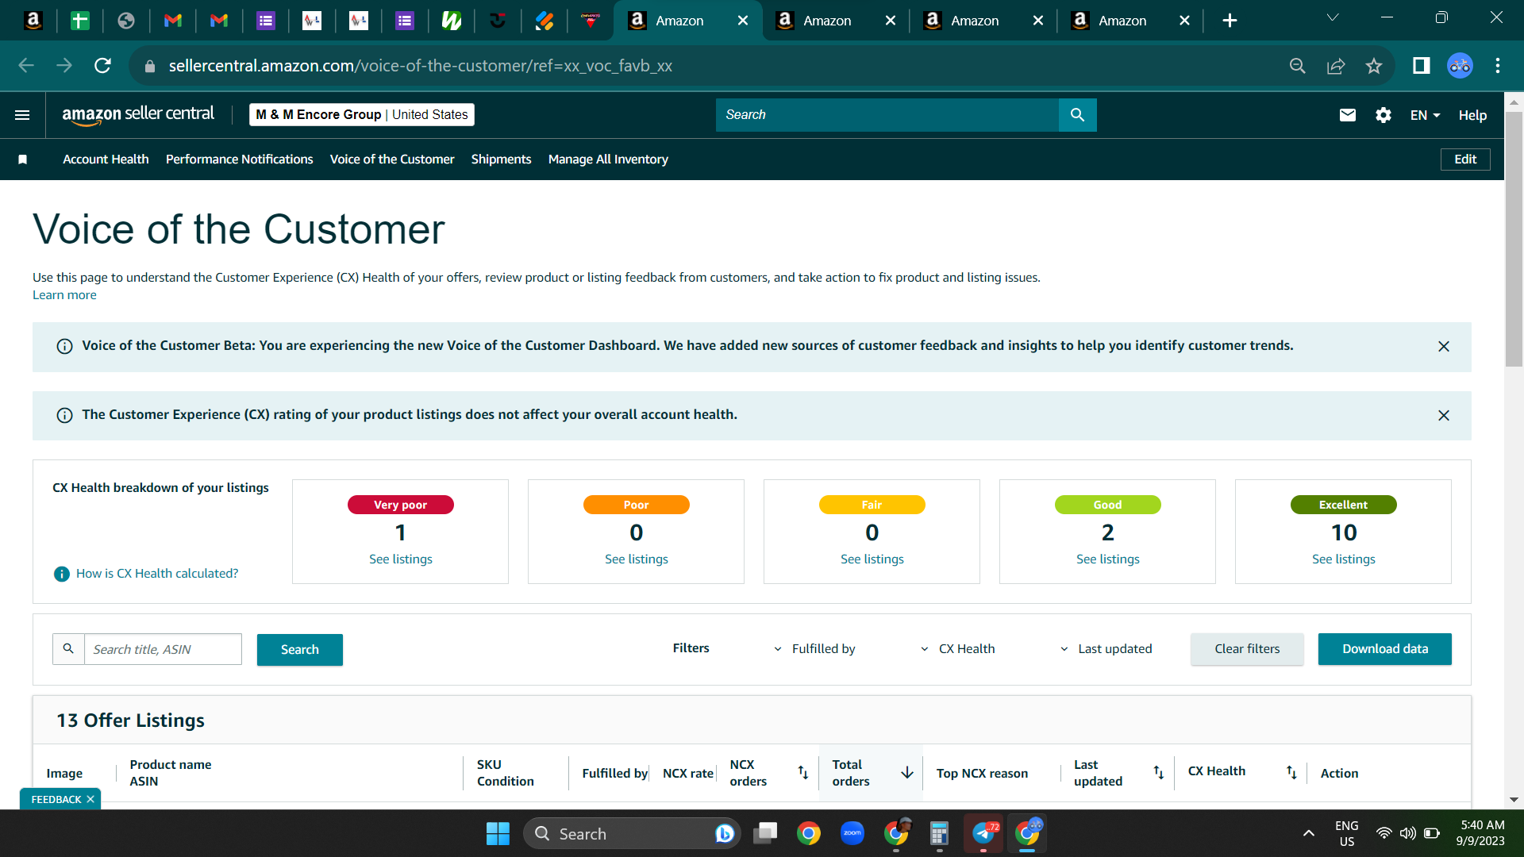The height and width of the screenshot is (857, 1524).
Task: Open the FEEDBACK tab
Action: pyautogui.click(x=56, y=799)
